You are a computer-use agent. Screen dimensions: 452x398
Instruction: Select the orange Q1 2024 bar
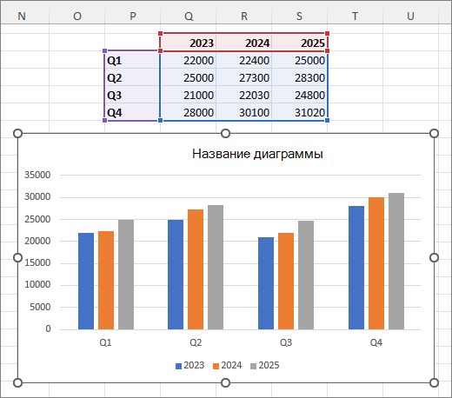[x=106, y=280]
